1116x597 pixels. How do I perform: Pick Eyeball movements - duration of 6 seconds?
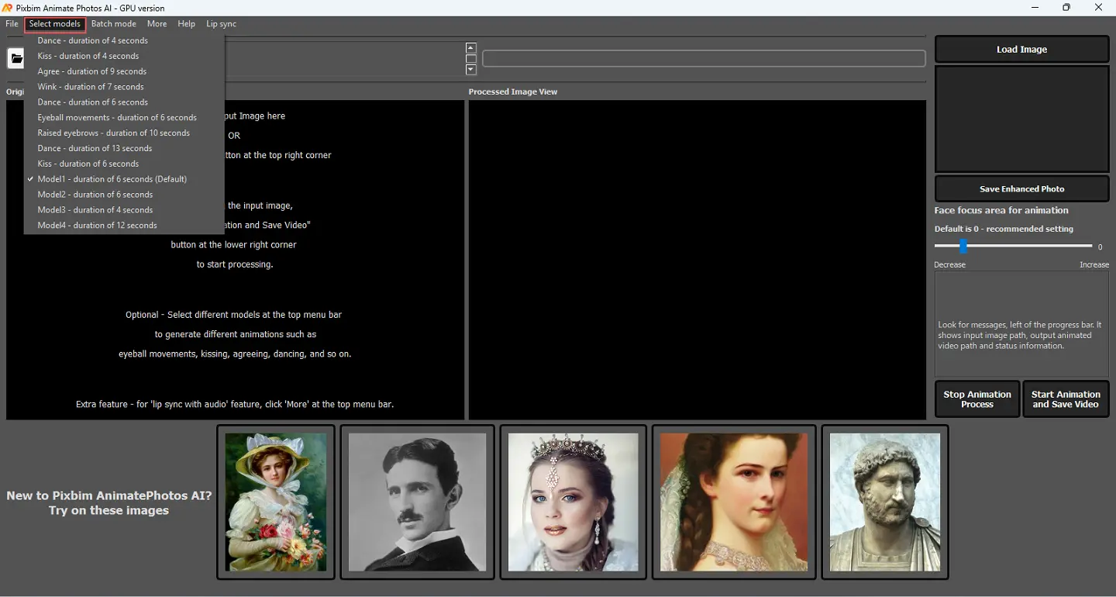124,118
